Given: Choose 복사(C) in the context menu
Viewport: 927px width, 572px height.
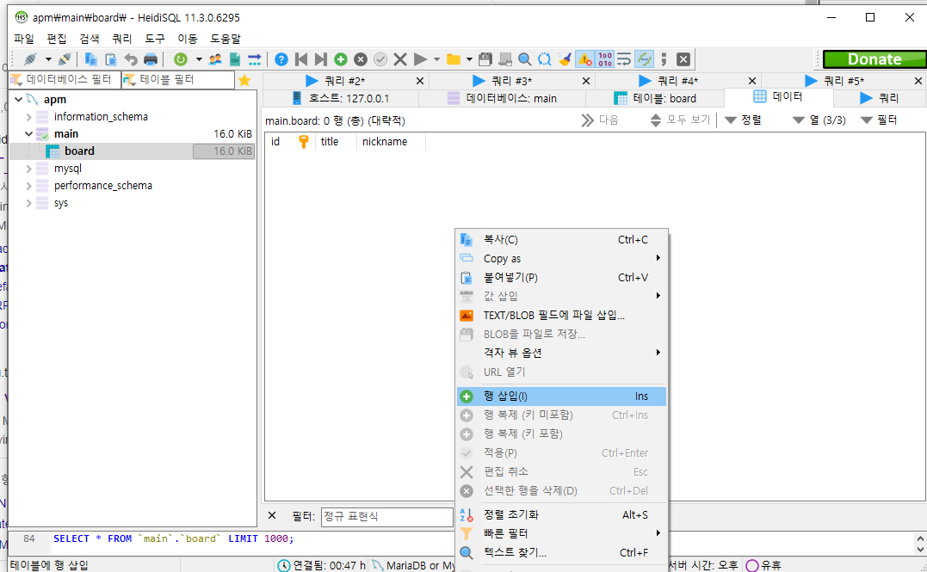Looking at the screenshot, I should [x=562, y=239].
